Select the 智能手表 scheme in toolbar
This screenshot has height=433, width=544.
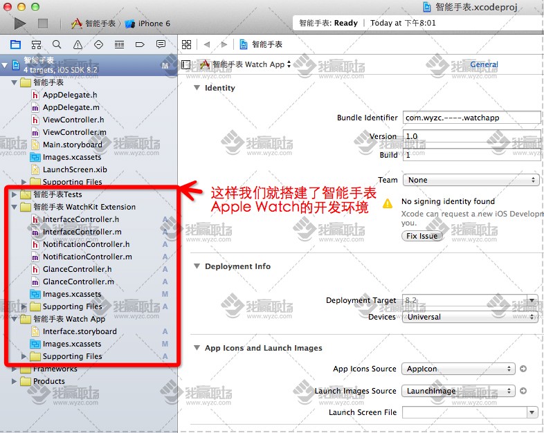tap(93, 24)
